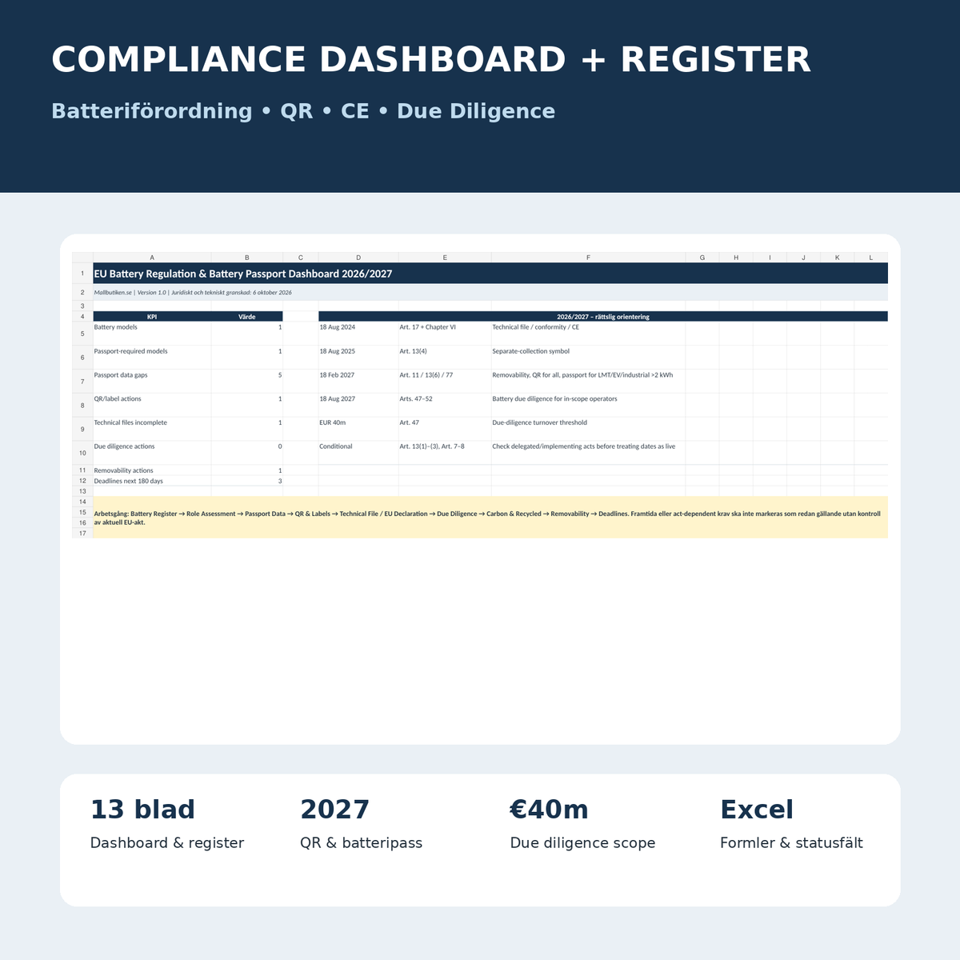Select row 4 header

[82, 317]
